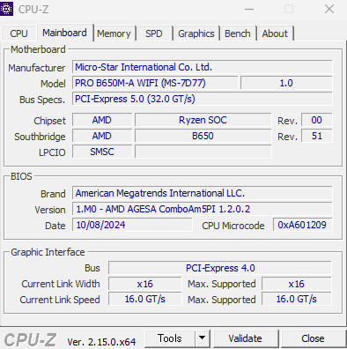
Task: Open the Bench tab
Action: 238,33
